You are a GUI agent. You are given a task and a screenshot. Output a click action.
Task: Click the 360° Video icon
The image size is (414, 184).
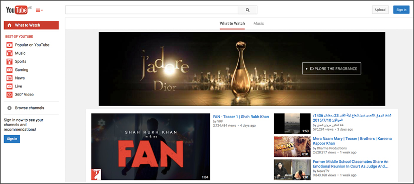click(x=10, y=95)
